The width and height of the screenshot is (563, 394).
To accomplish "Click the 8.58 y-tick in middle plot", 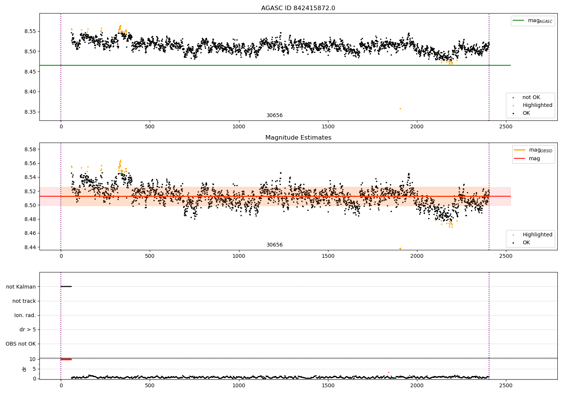I will [30, 149].
